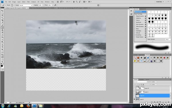Enable Dual Brush checkbox
Image resolution: width=172 pixels, height=108 pixels.
135,22
